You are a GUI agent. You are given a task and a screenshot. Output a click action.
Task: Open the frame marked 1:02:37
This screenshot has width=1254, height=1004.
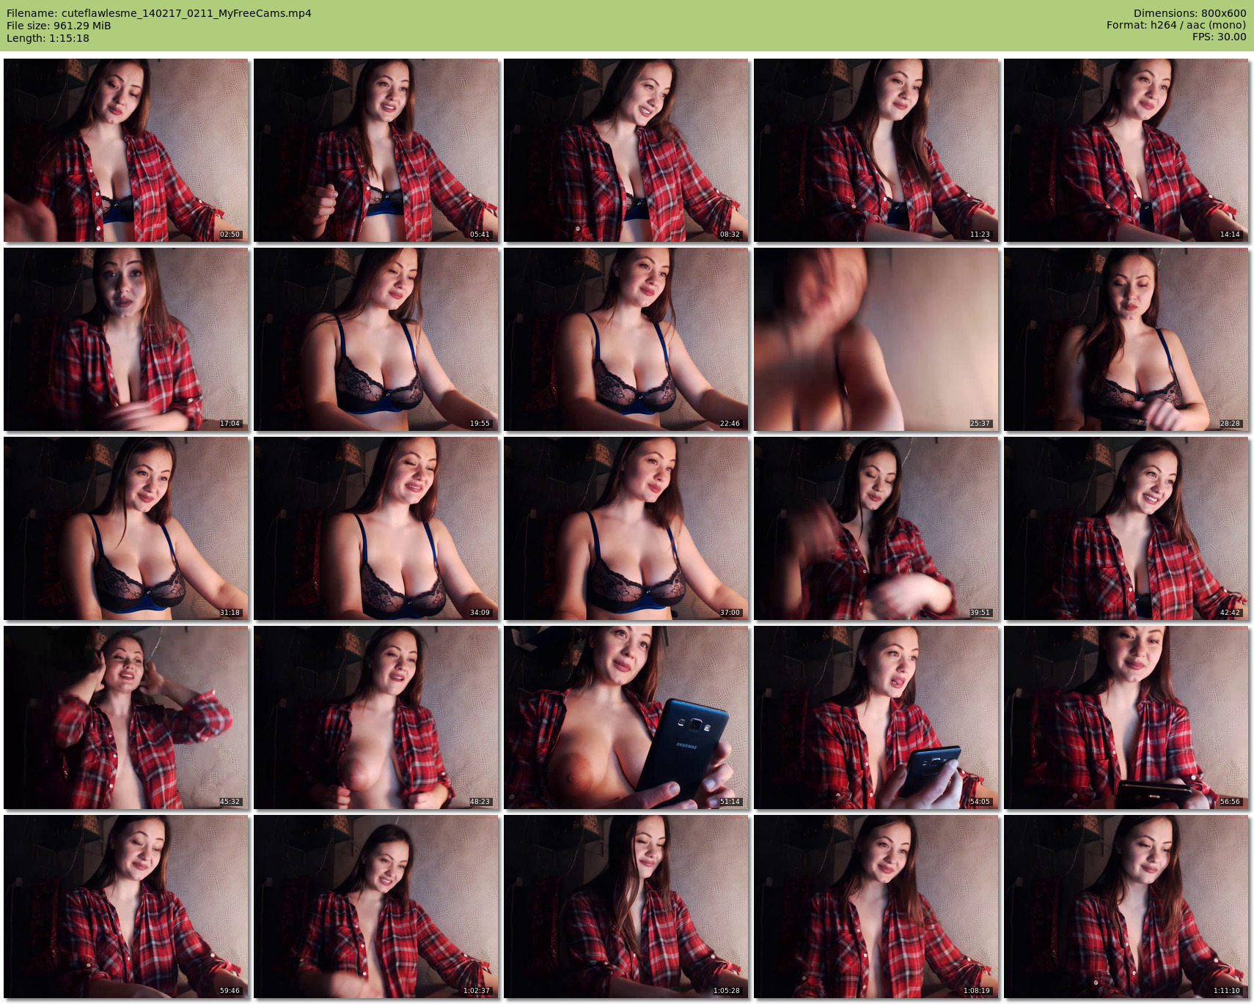(376, 907)
